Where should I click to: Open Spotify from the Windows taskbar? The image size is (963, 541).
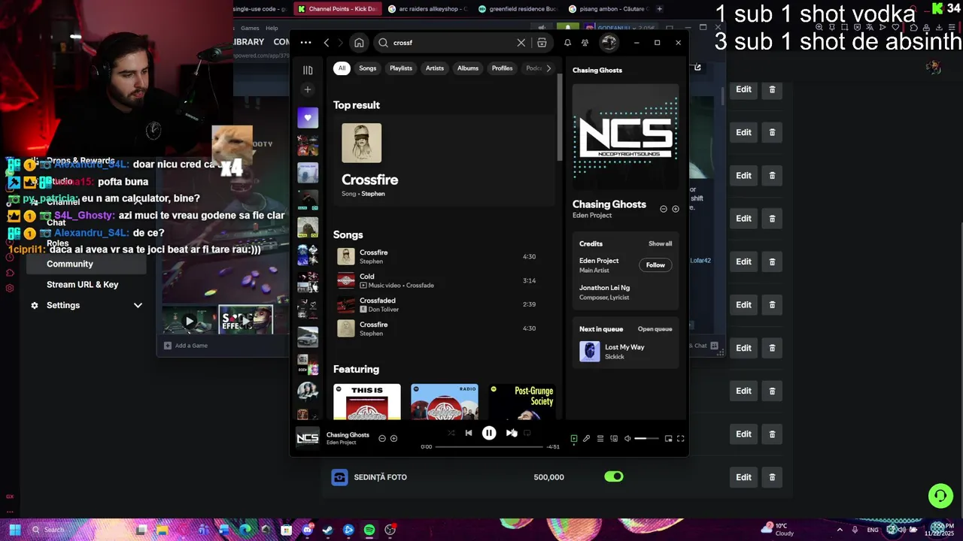(369, 530)
